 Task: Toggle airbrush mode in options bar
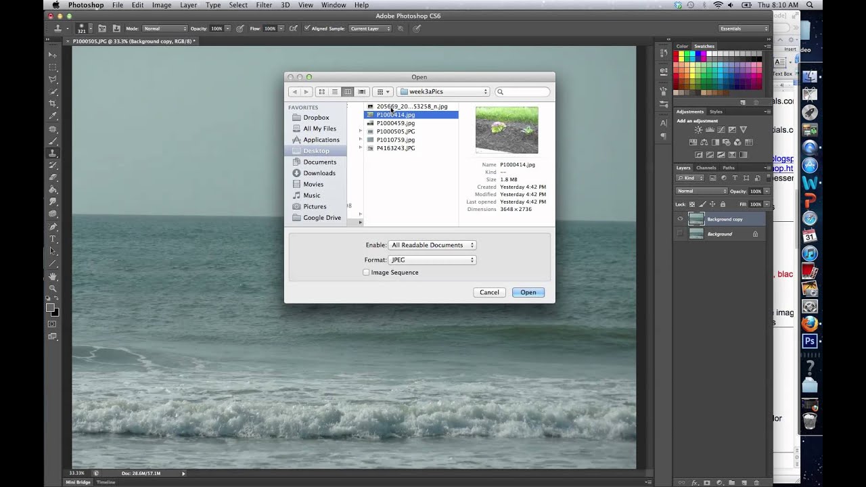[x=293, y=28]
